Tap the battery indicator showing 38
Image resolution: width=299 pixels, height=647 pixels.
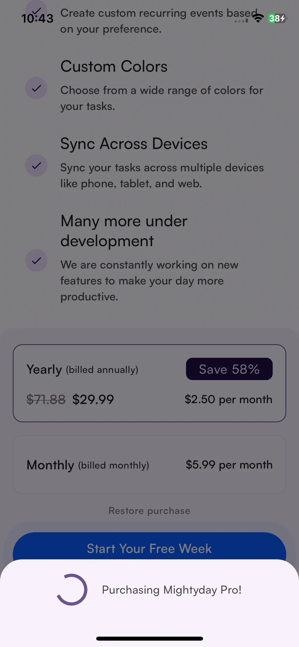[x=277, y=18]
